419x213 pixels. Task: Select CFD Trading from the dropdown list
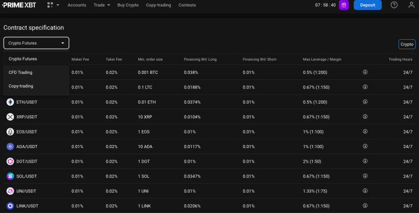coord(36,72)
